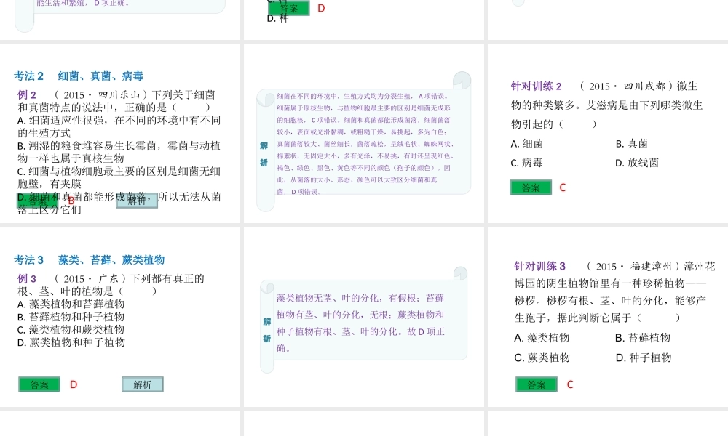Image resolution: width=728 pixels, height=436 pixels.
Task: Open the slide with the 细菌 分裂生殖 解析 scroll
Action: [364, 134]
